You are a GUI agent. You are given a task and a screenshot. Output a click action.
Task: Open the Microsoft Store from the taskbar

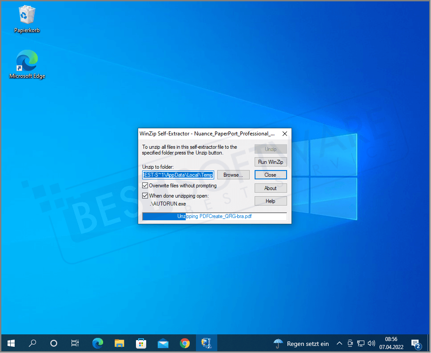point(141,343)
